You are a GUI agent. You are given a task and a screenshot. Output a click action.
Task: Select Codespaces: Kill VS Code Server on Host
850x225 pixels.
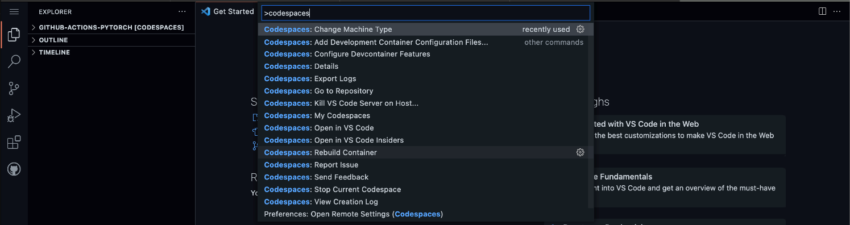(x=425, y=103)
